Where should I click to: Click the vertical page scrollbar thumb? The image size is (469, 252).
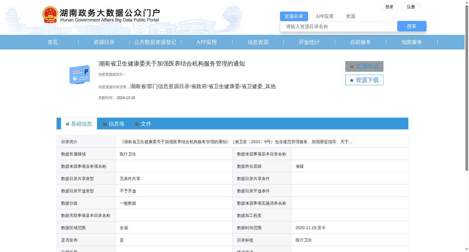(x=467, y=88)
